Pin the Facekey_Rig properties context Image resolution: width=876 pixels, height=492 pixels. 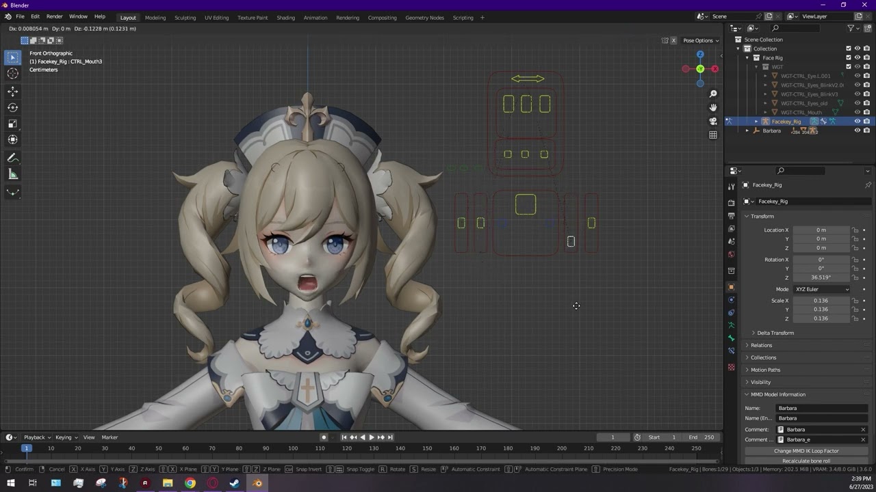pos(868,185)
